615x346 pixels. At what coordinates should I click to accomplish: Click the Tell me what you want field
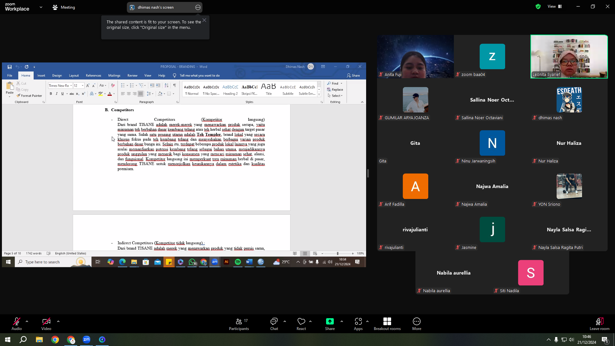tap(197, 76)
